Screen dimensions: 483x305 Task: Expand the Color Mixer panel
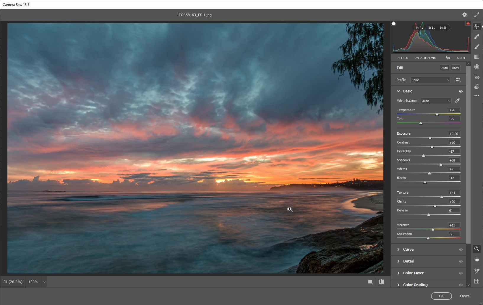click(x=398, y=273)
